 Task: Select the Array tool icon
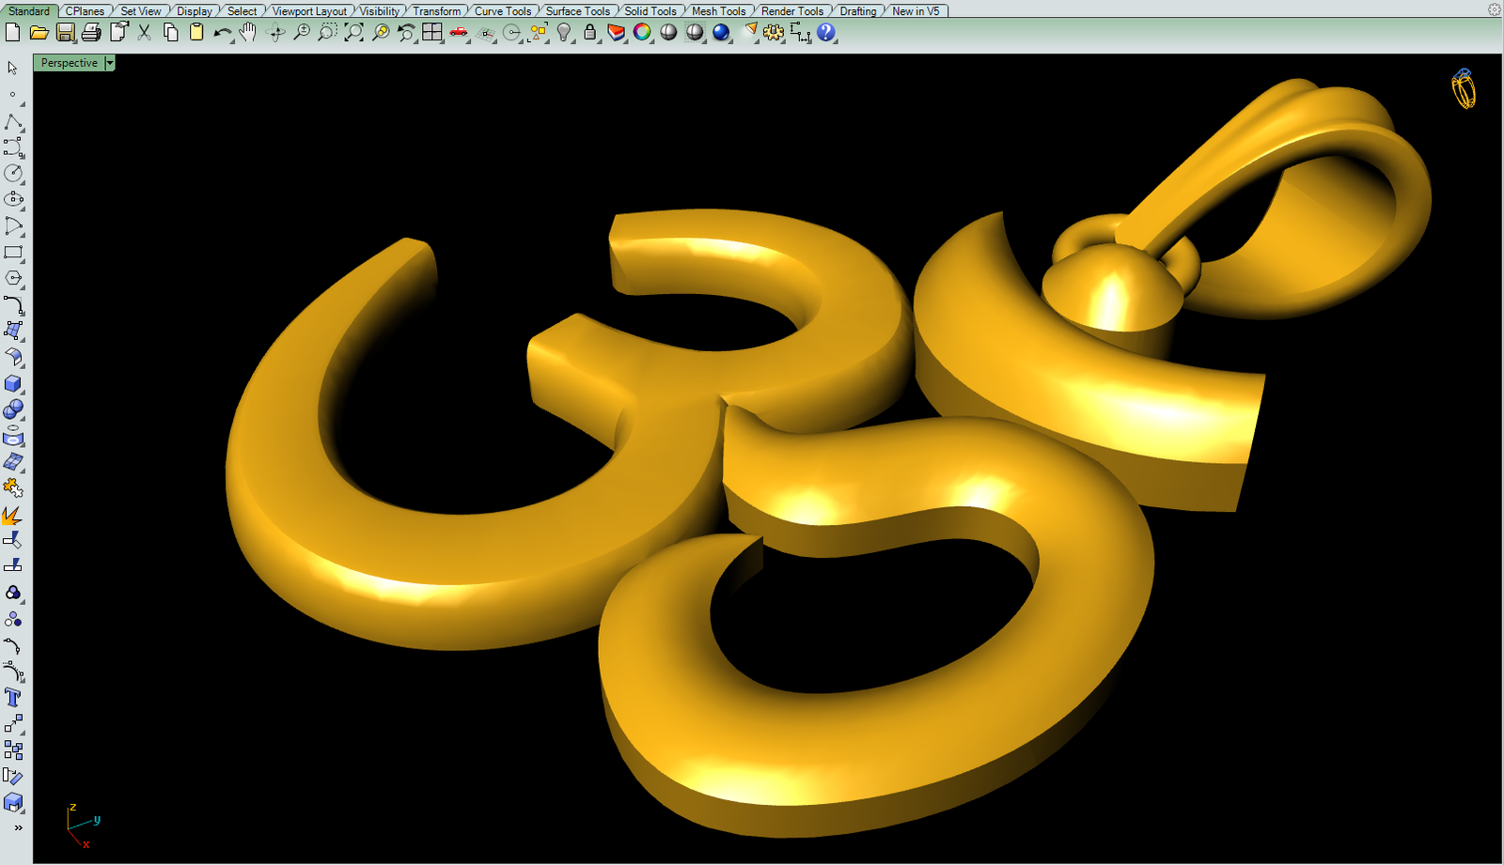click(13, 750)
